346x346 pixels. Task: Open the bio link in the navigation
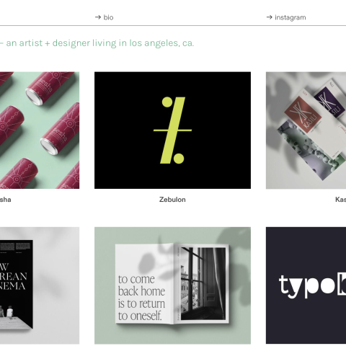(x=104, y=17)
